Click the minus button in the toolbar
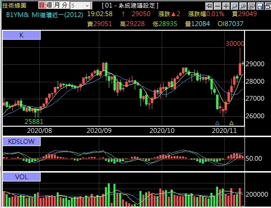This screenshot has width=271, height=208. coord(218,6)
